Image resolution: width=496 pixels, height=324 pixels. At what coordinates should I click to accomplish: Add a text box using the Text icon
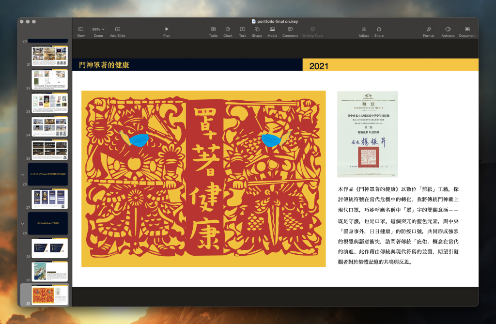click(x=242, y=29)
